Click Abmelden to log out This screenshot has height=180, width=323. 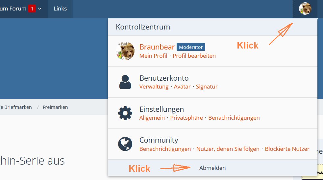pos(212,168)
